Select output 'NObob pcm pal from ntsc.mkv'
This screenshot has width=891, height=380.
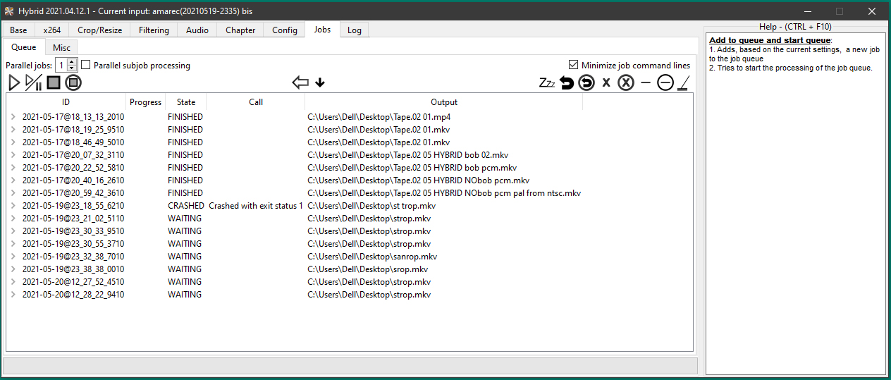[444, 193]
